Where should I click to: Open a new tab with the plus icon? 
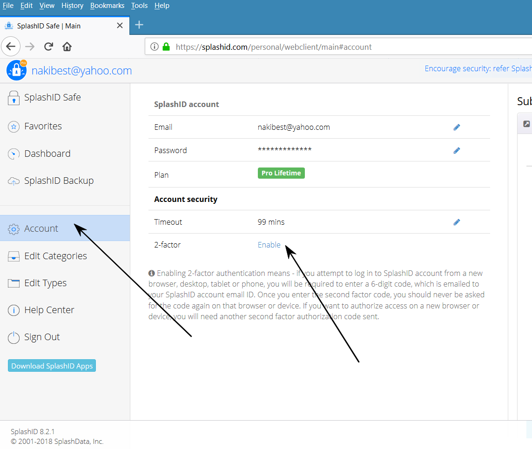(139, 25)
